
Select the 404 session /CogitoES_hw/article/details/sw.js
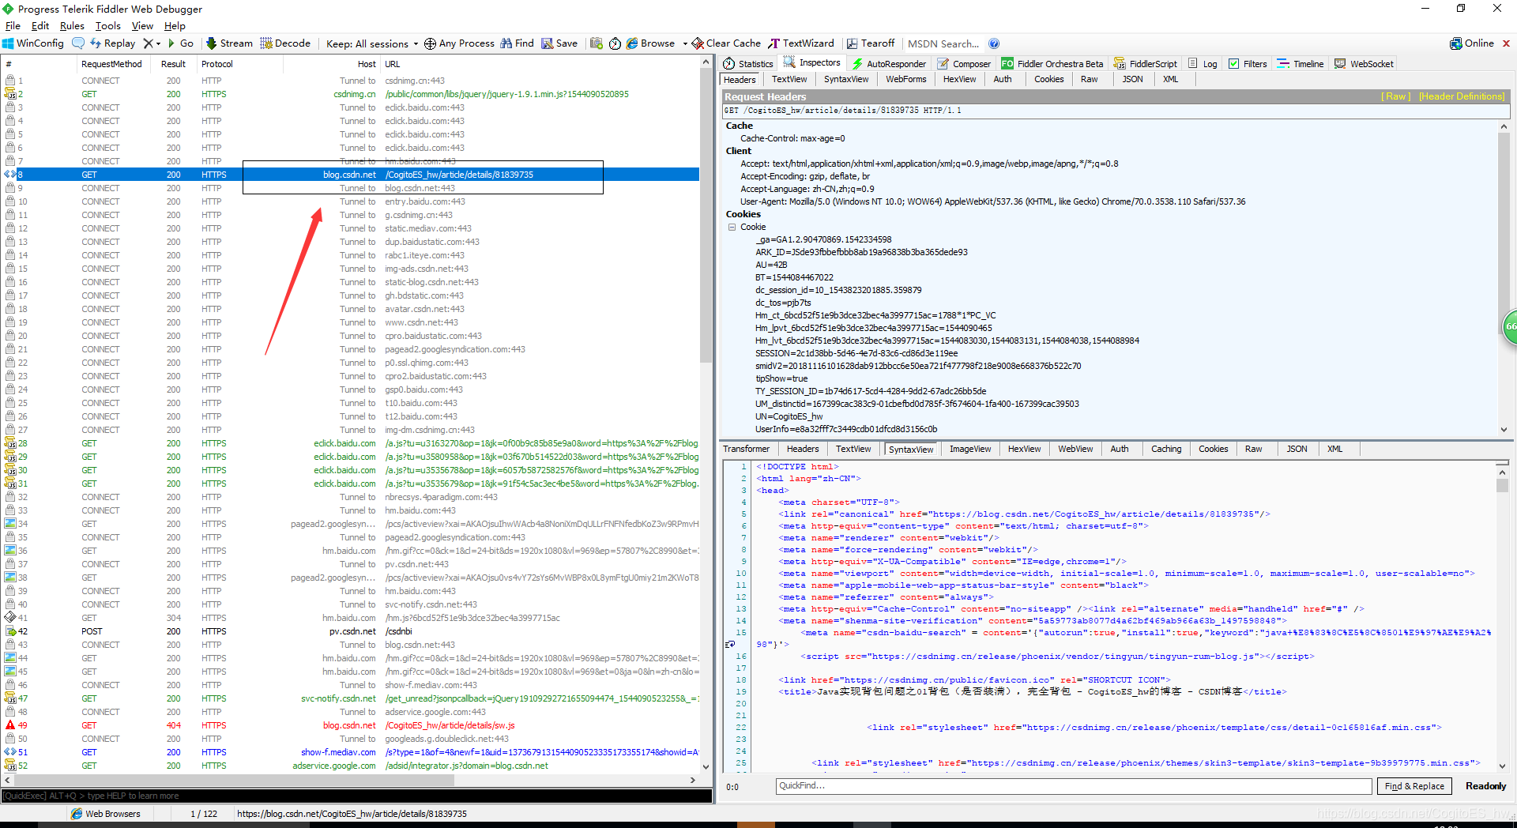351,725
